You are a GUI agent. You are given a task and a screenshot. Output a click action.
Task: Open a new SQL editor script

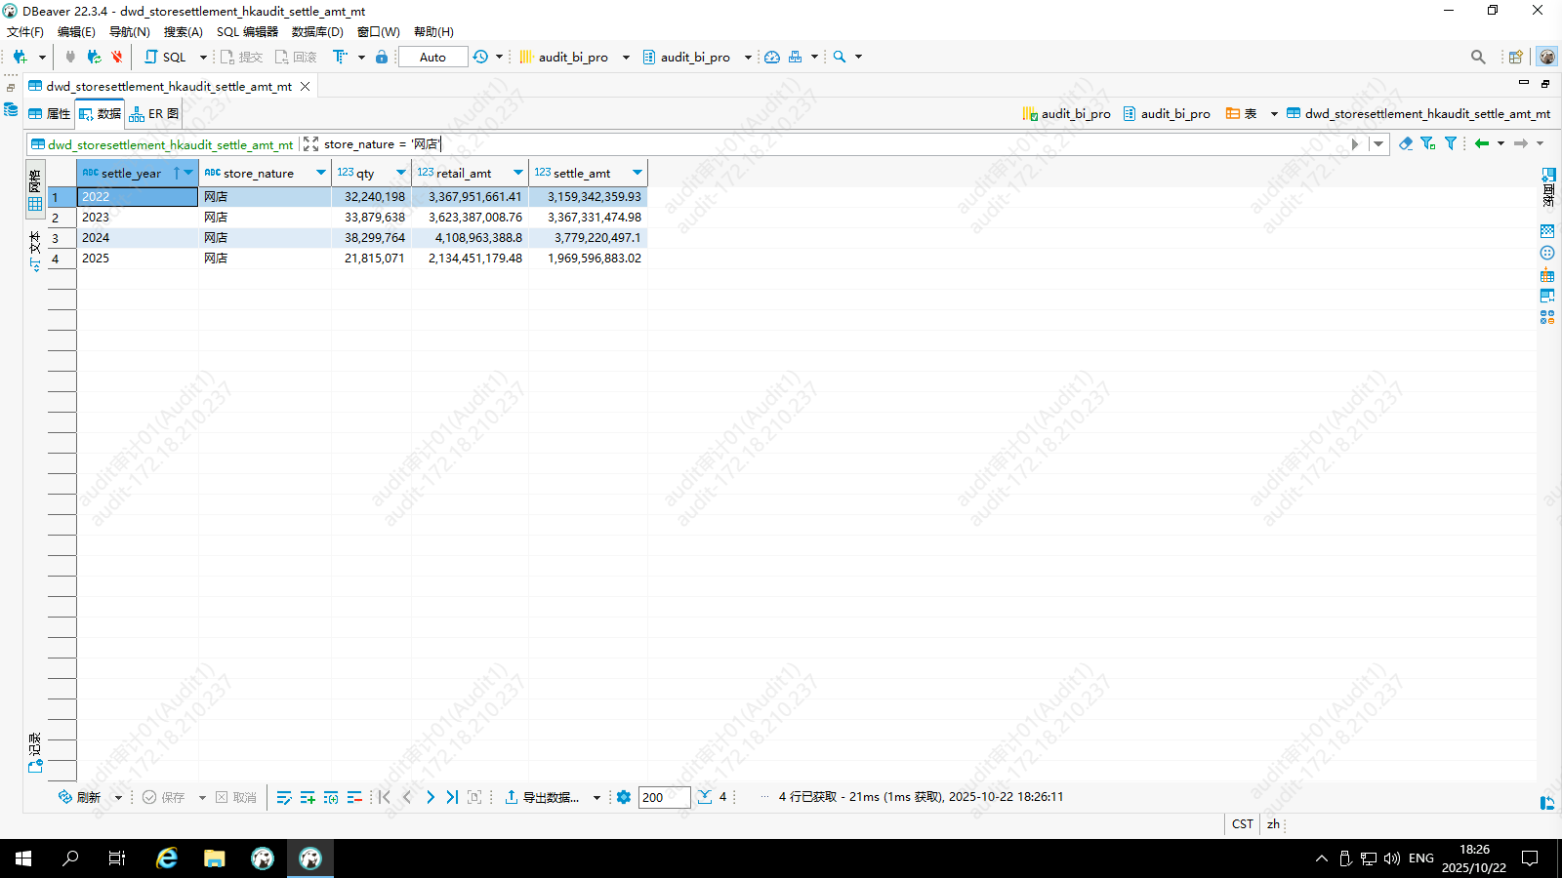point(165,57)
